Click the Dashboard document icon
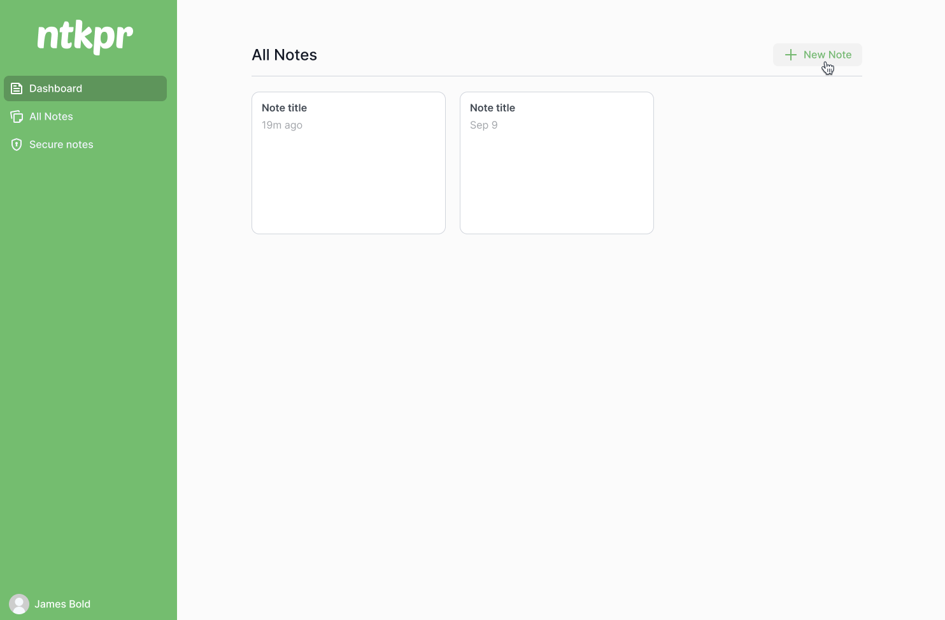Screen dimensions: 945x620 (x=17, y=88)
